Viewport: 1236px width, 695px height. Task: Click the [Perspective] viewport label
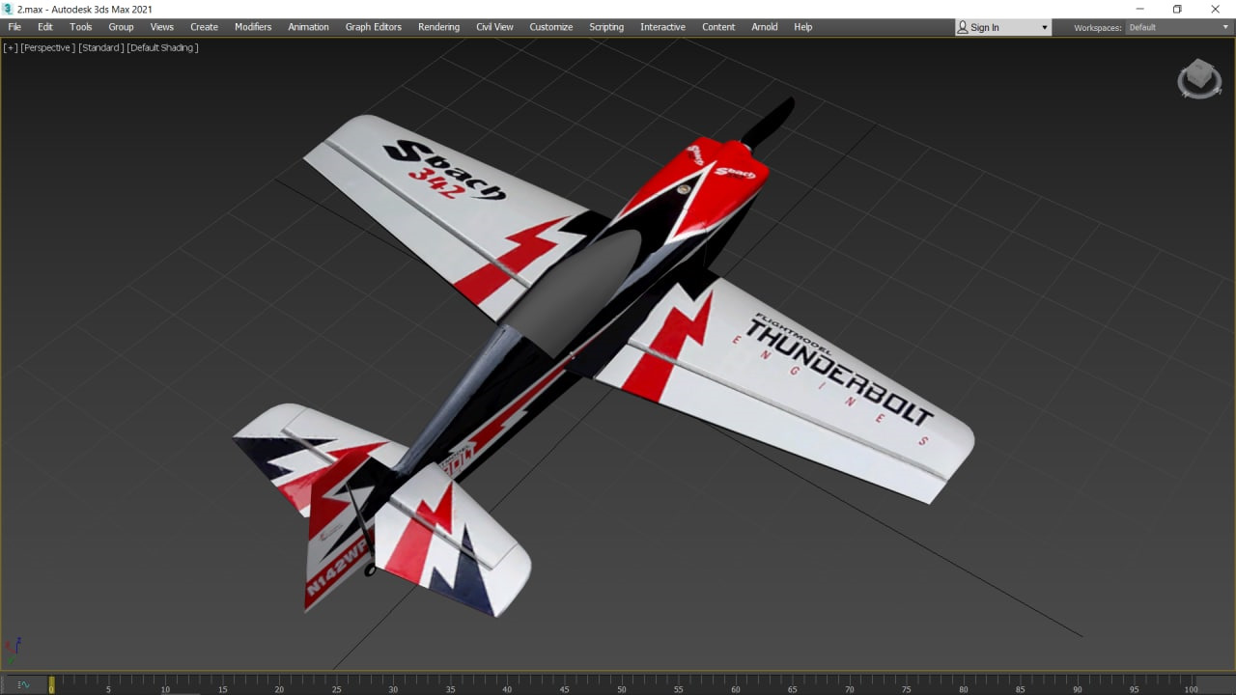tap(47, 47)
